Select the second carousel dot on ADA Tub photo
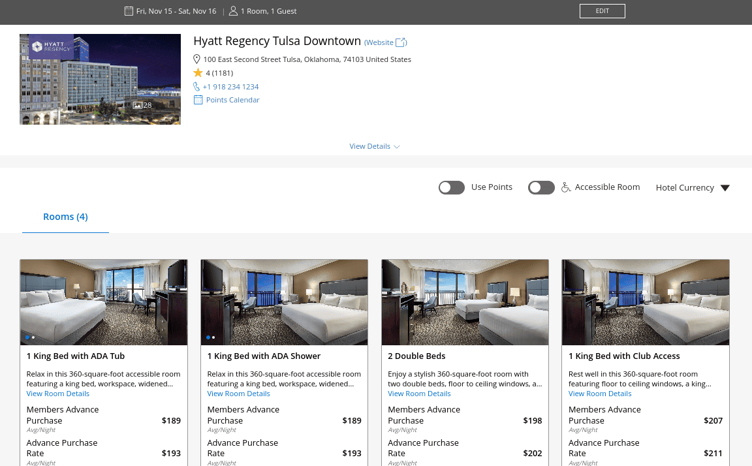Viewport: 752px width, 466px height. pyautogui.click(x=33, y=337)
